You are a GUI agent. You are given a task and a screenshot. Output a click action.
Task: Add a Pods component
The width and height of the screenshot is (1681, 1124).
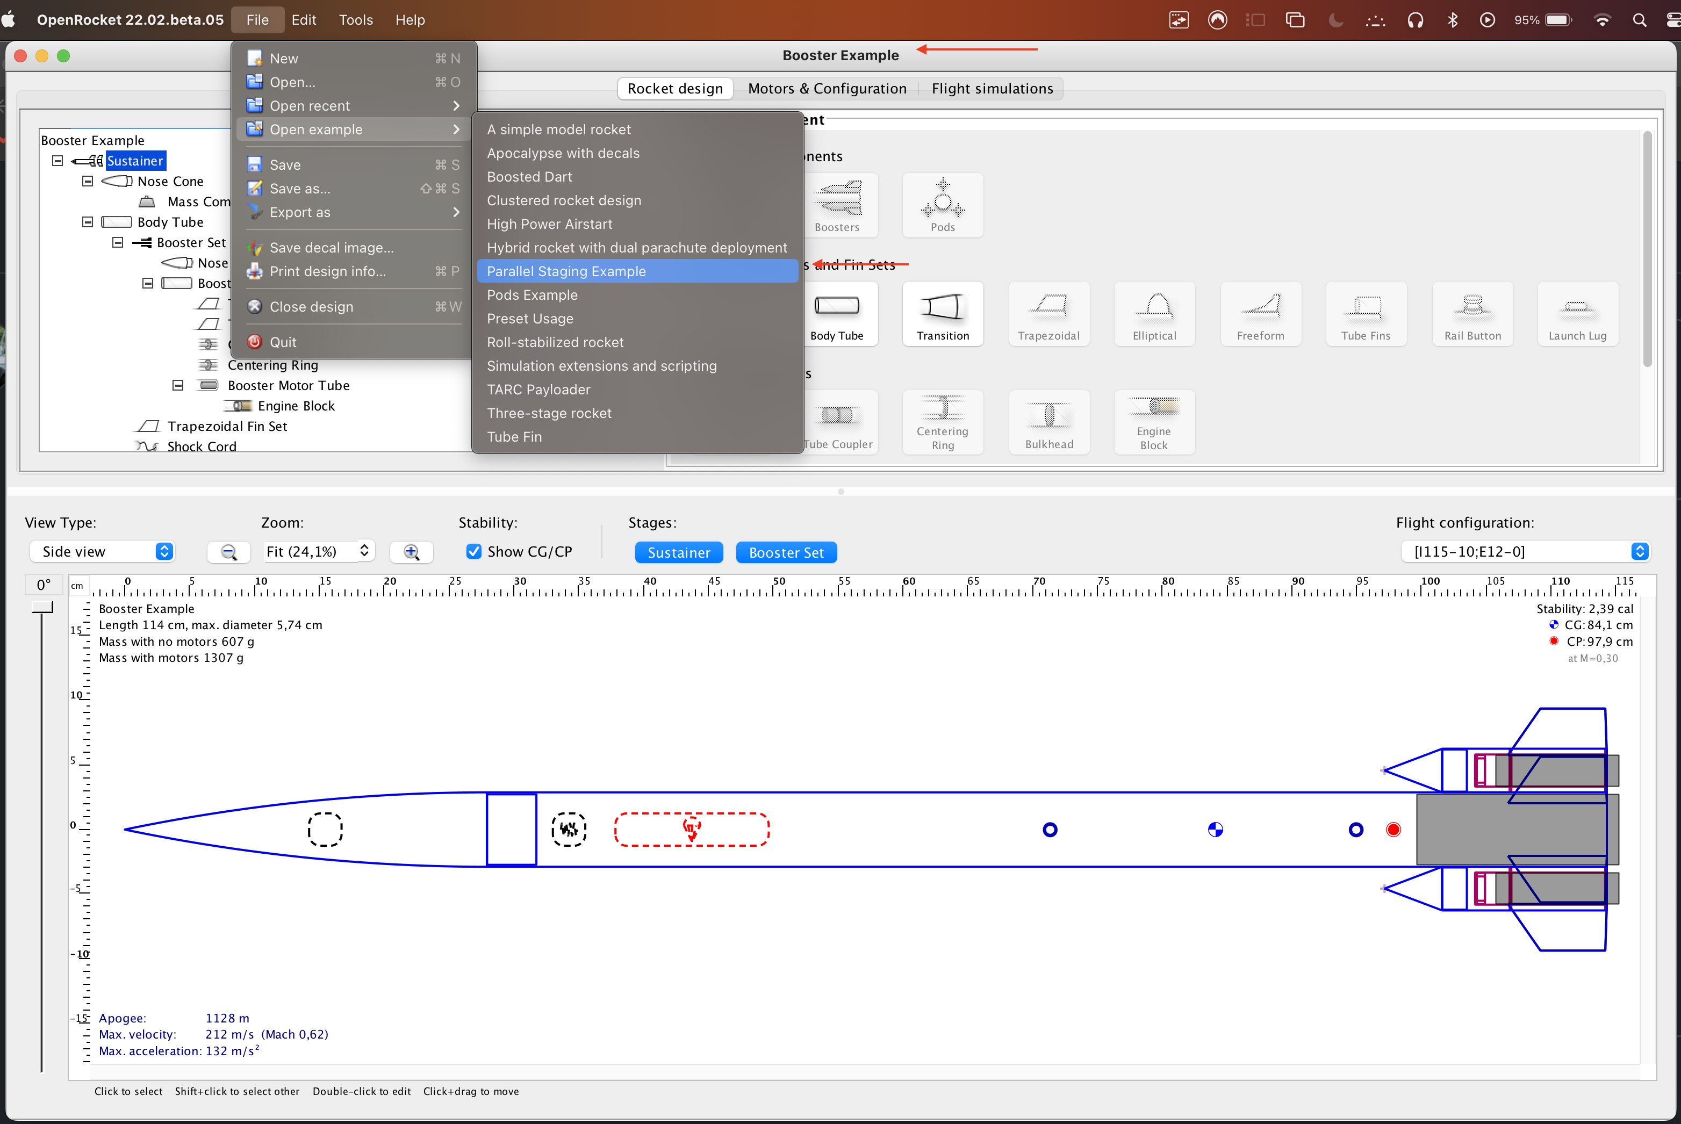pos(943,205)
